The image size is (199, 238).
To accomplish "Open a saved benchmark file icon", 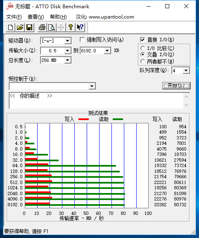I will 20,28.
